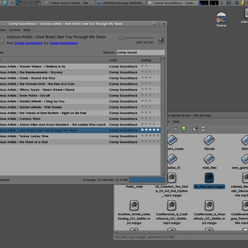Select song 'Oasis - Round Are Way'

tap(80, 78)
